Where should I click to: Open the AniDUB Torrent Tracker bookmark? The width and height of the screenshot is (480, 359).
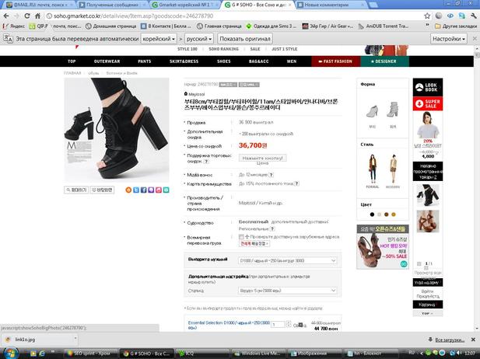click(x=384, y=26)
